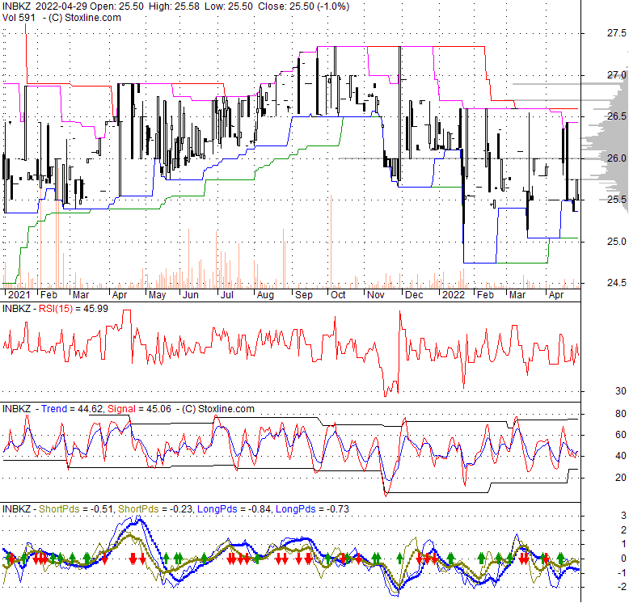Image resolution: width=629 pixels, height=603 pixels.
Task: Click the 'Jun' date axis label
Action: point(191,295)
